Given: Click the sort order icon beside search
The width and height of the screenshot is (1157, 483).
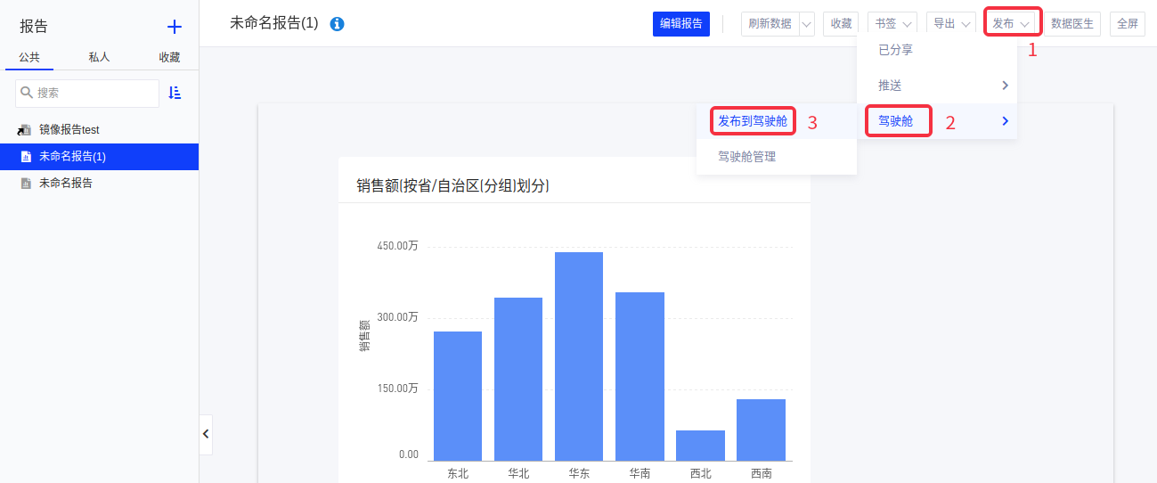Looking at the screenshot, I should (175, 93).
